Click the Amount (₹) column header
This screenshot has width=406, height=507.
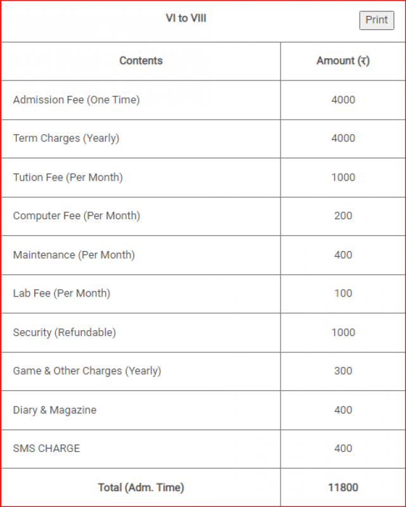coord(343,61)
